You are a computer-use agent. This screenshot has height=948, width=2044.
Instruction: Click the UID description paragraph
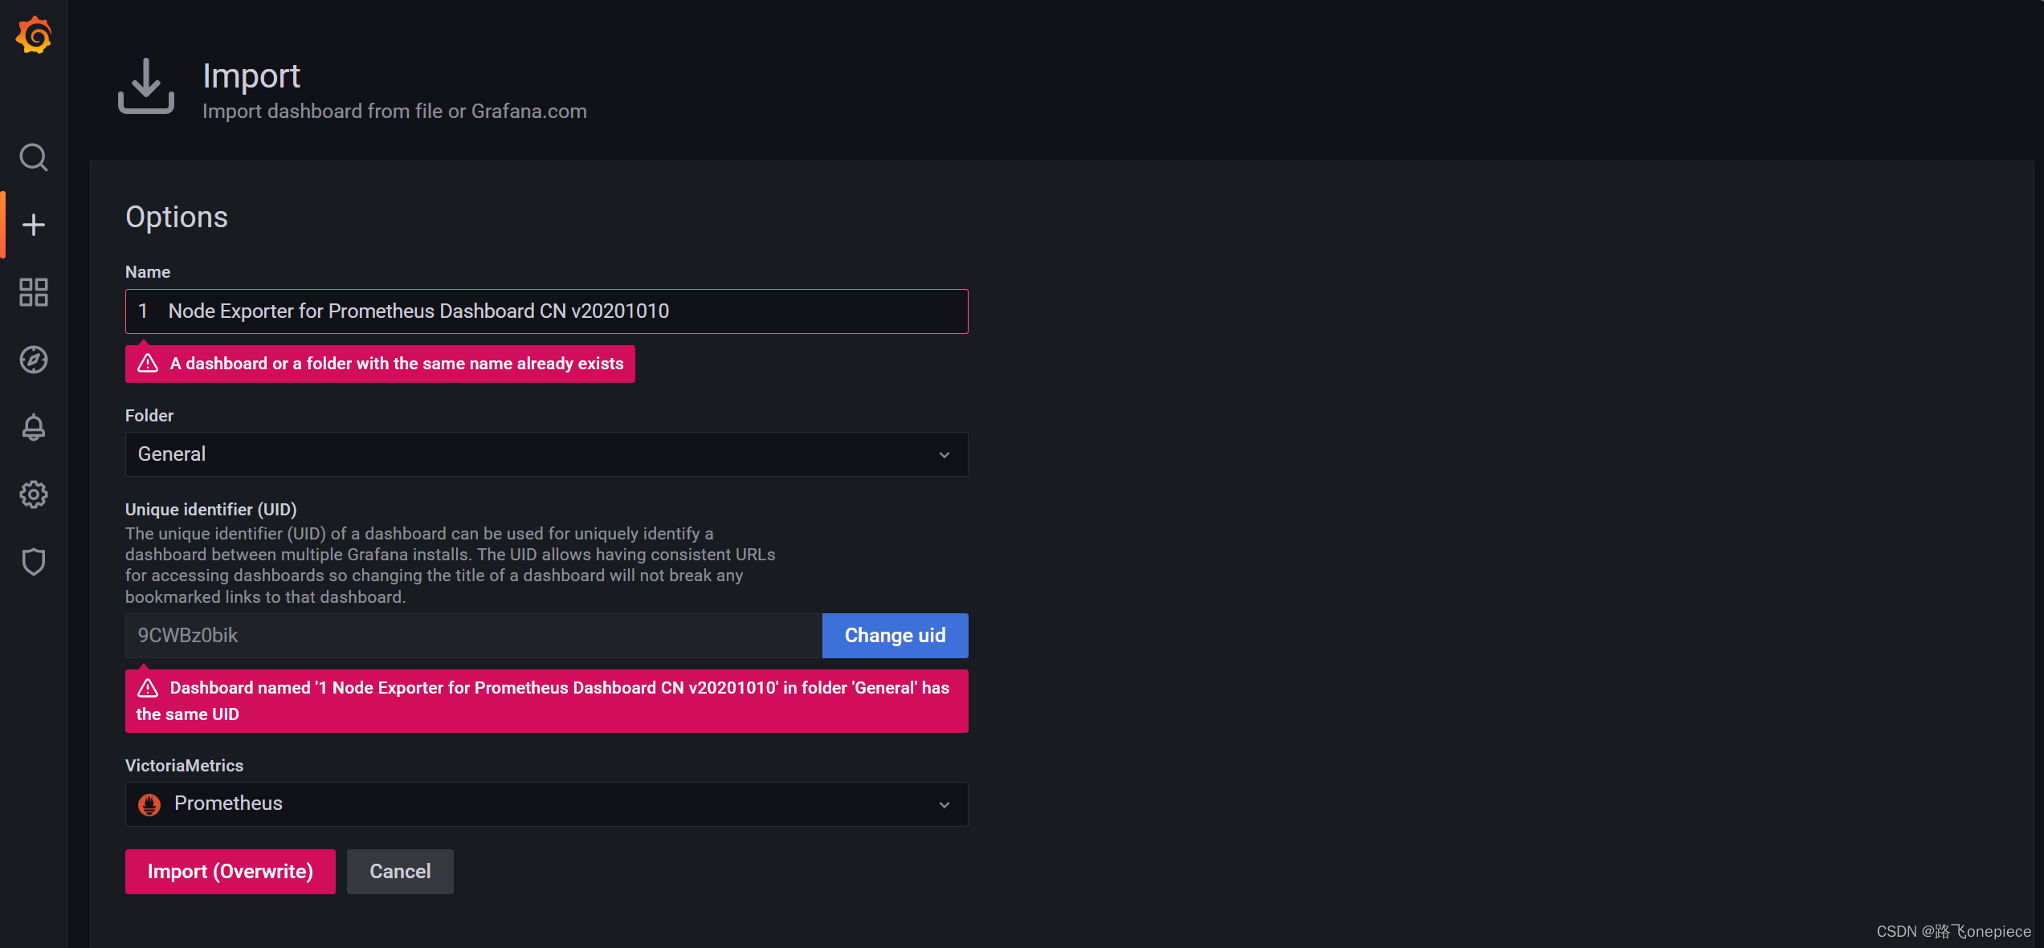tap(451, 565)
